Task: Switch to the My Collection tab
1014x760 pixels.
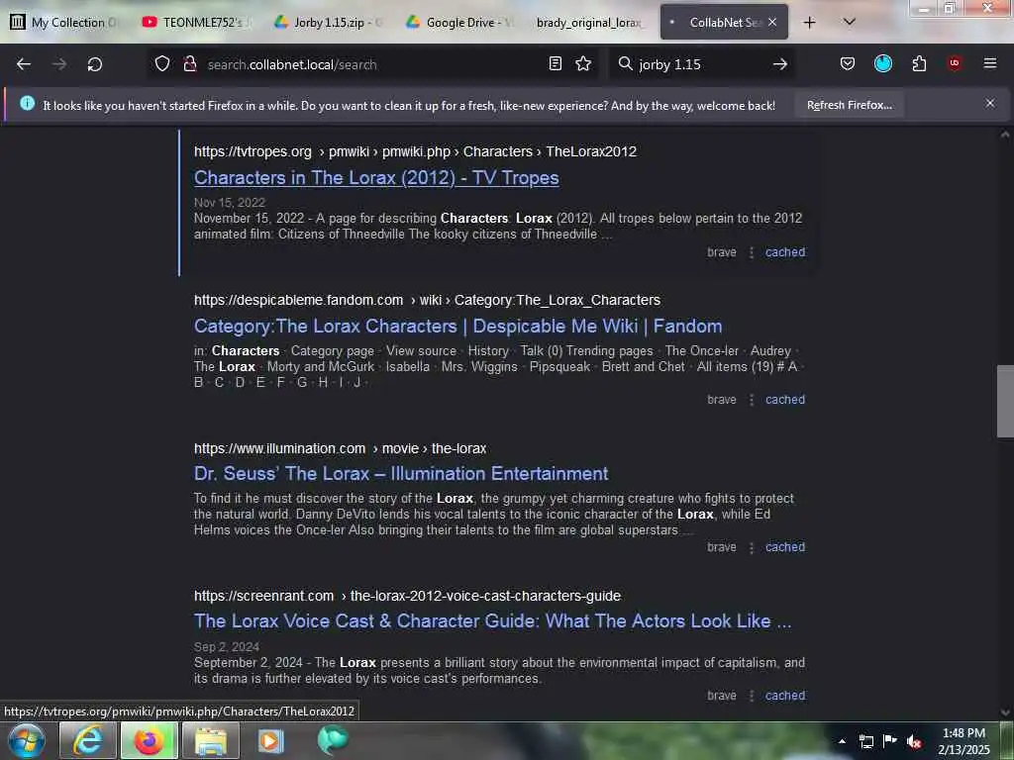Action: click(x=65, y=23)
